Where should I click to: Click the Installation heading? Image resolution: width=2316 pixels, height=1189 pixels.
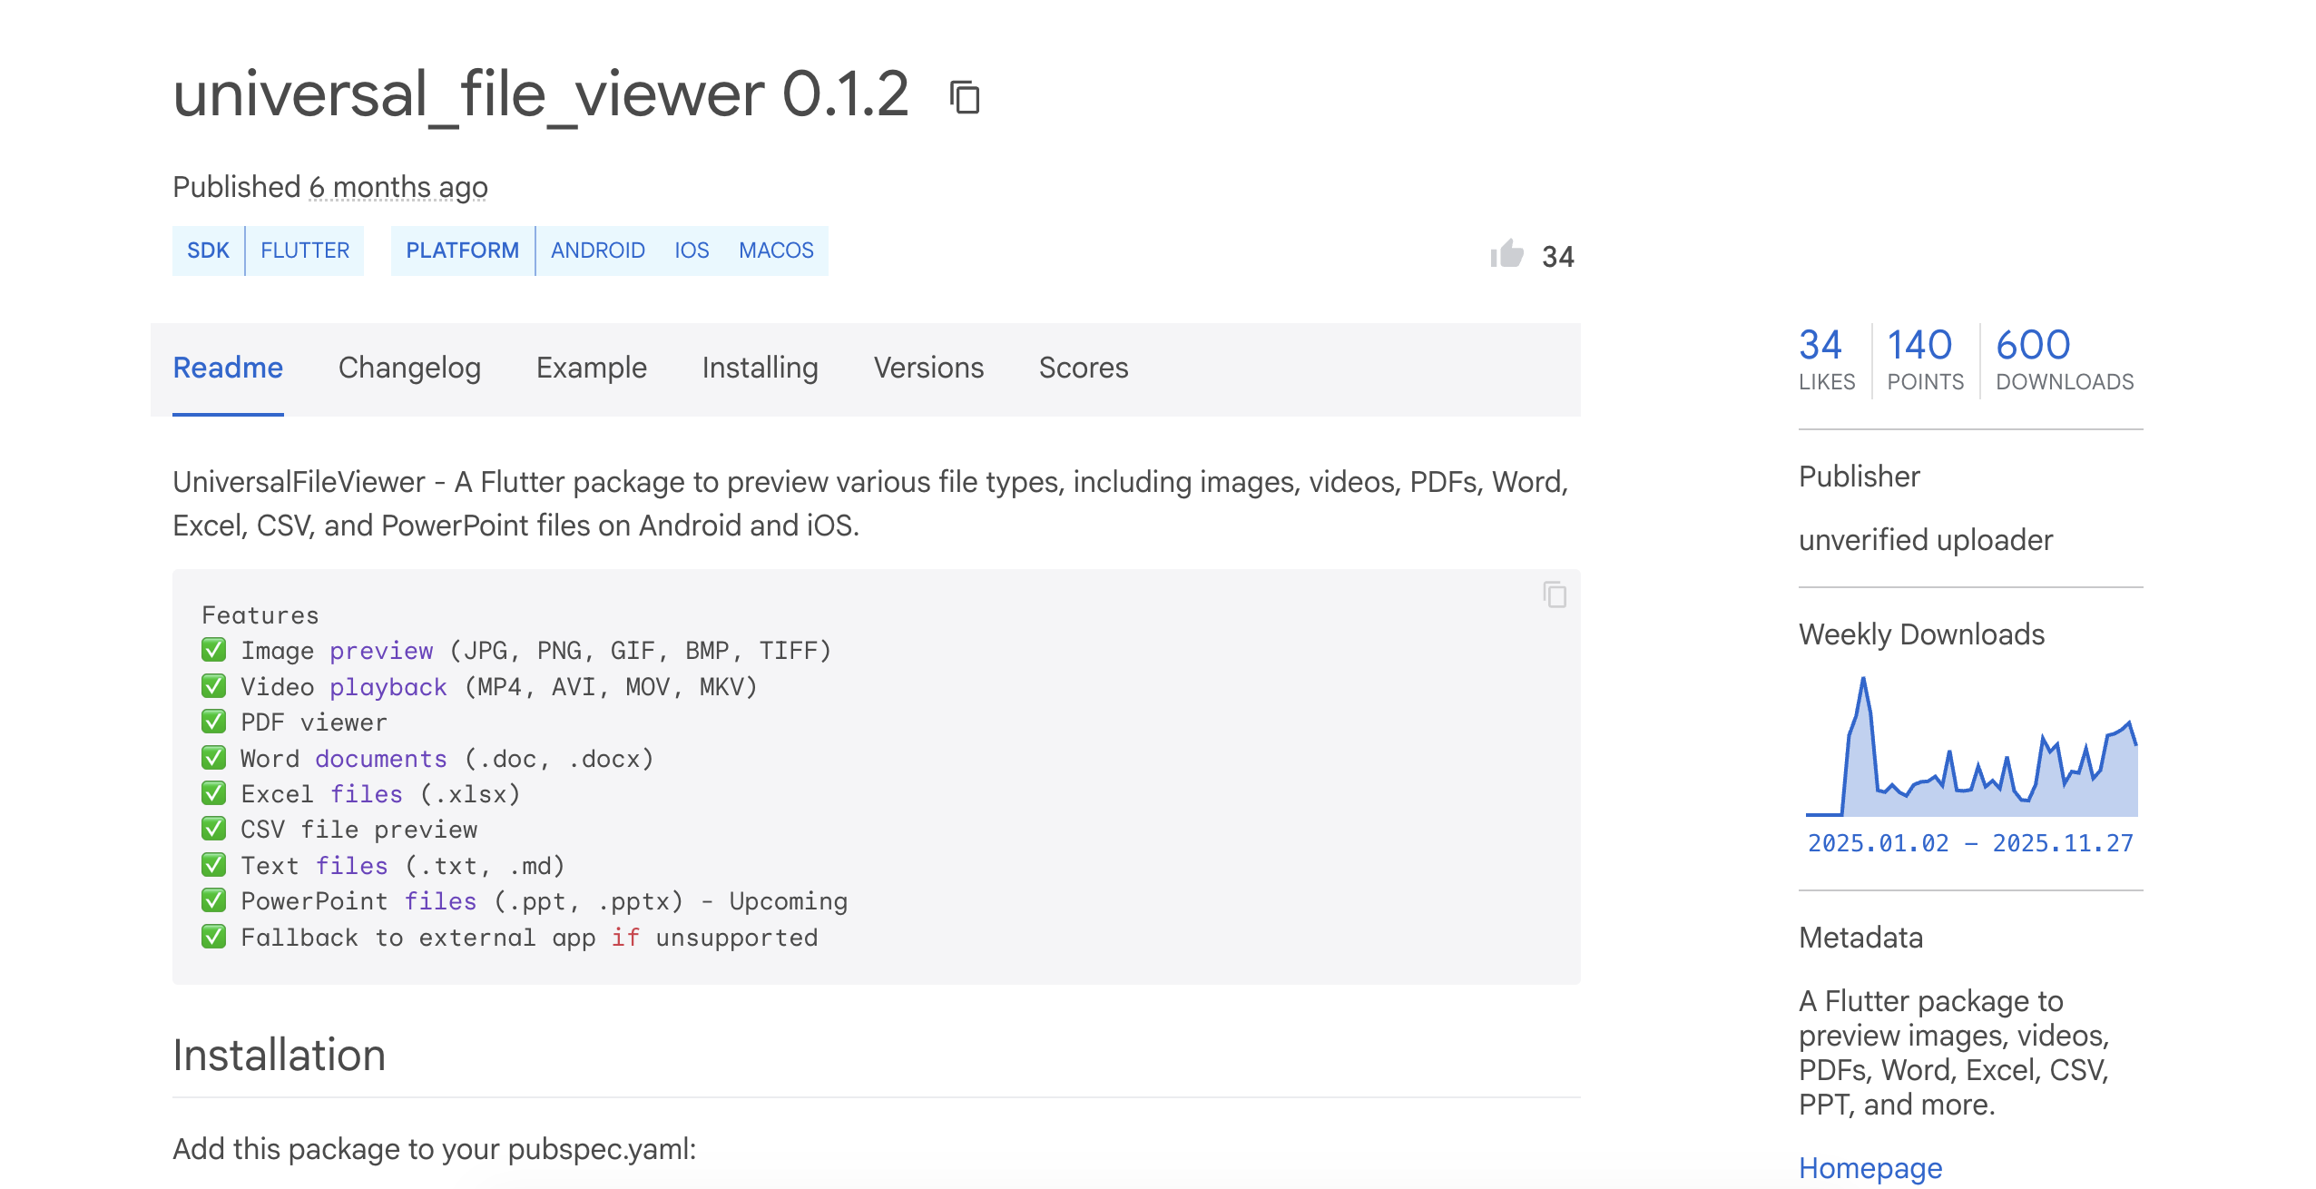[x=280, y=1055]
